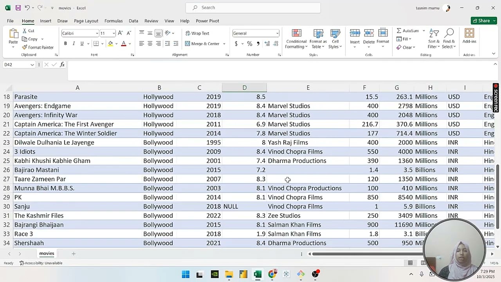501x282 pixels.
Task: Center align cell contents horizontally
Action: (150, 44)
